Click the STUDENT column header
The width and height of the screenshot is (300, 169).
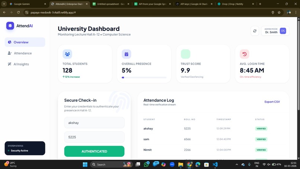[x=149, y=119]
